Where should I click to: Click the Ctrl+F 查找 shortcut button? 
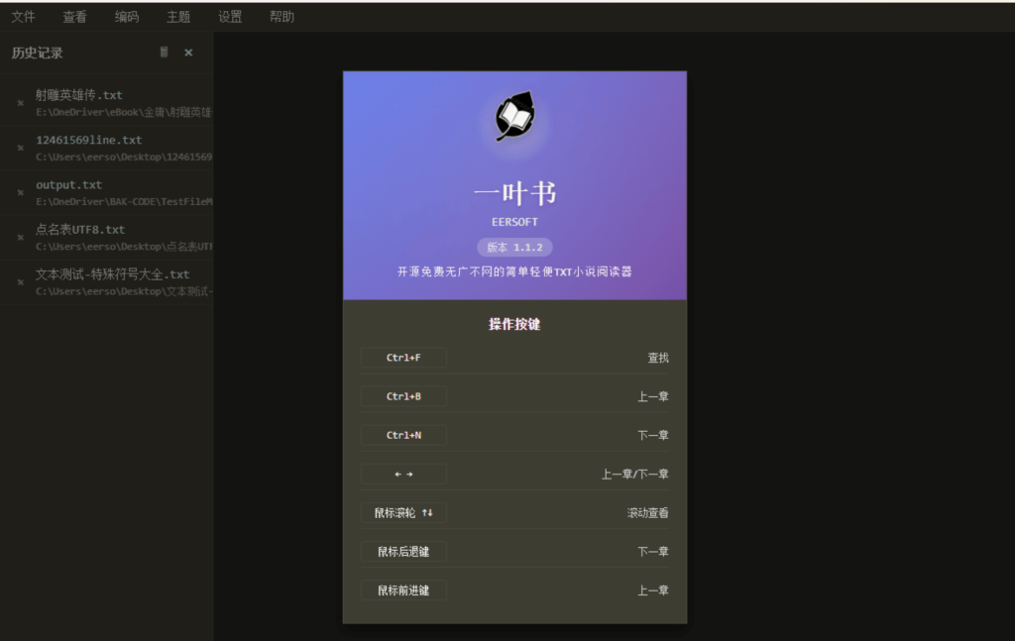(x=403, y=358)
